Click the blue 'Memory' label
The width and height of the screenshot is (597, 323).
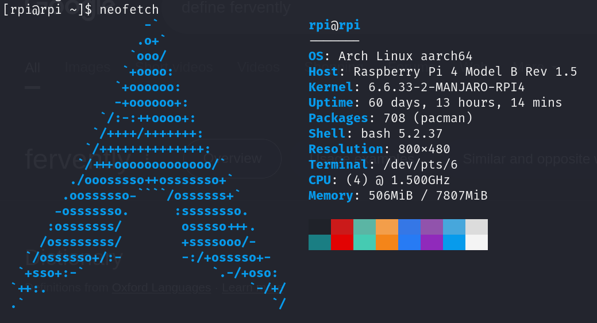point(330,196)
